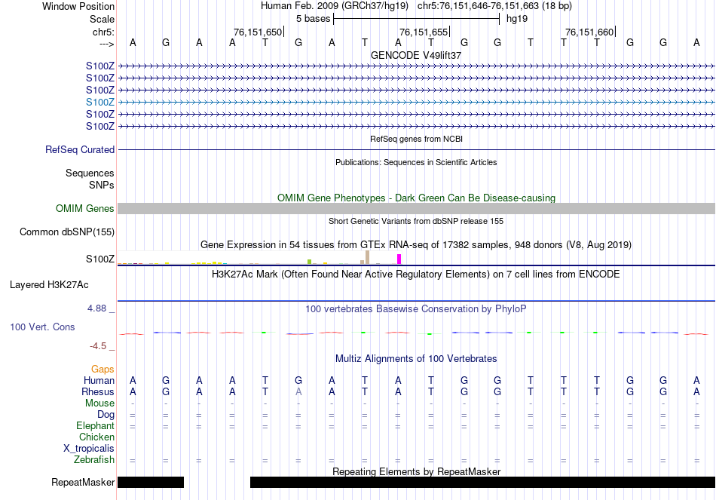Viewport: 716px width, 500px height.
Task: Click the "chr5:" ruler label
Action: click(x=103, y=32)
